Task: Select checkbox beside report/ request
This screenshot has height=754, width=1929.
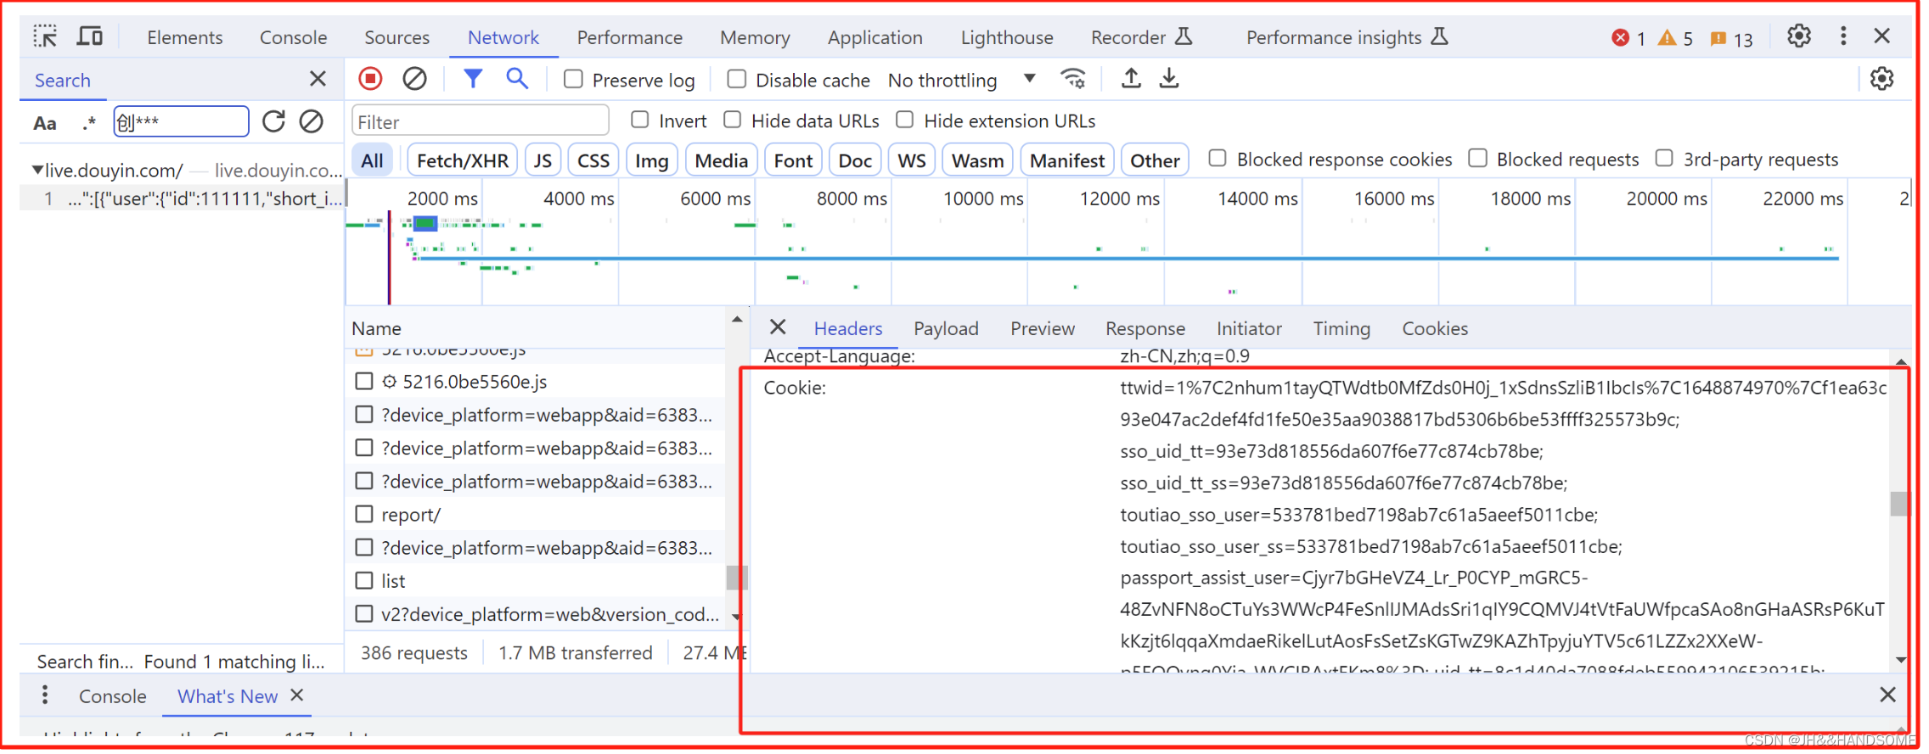Action: tap(364, 514)
